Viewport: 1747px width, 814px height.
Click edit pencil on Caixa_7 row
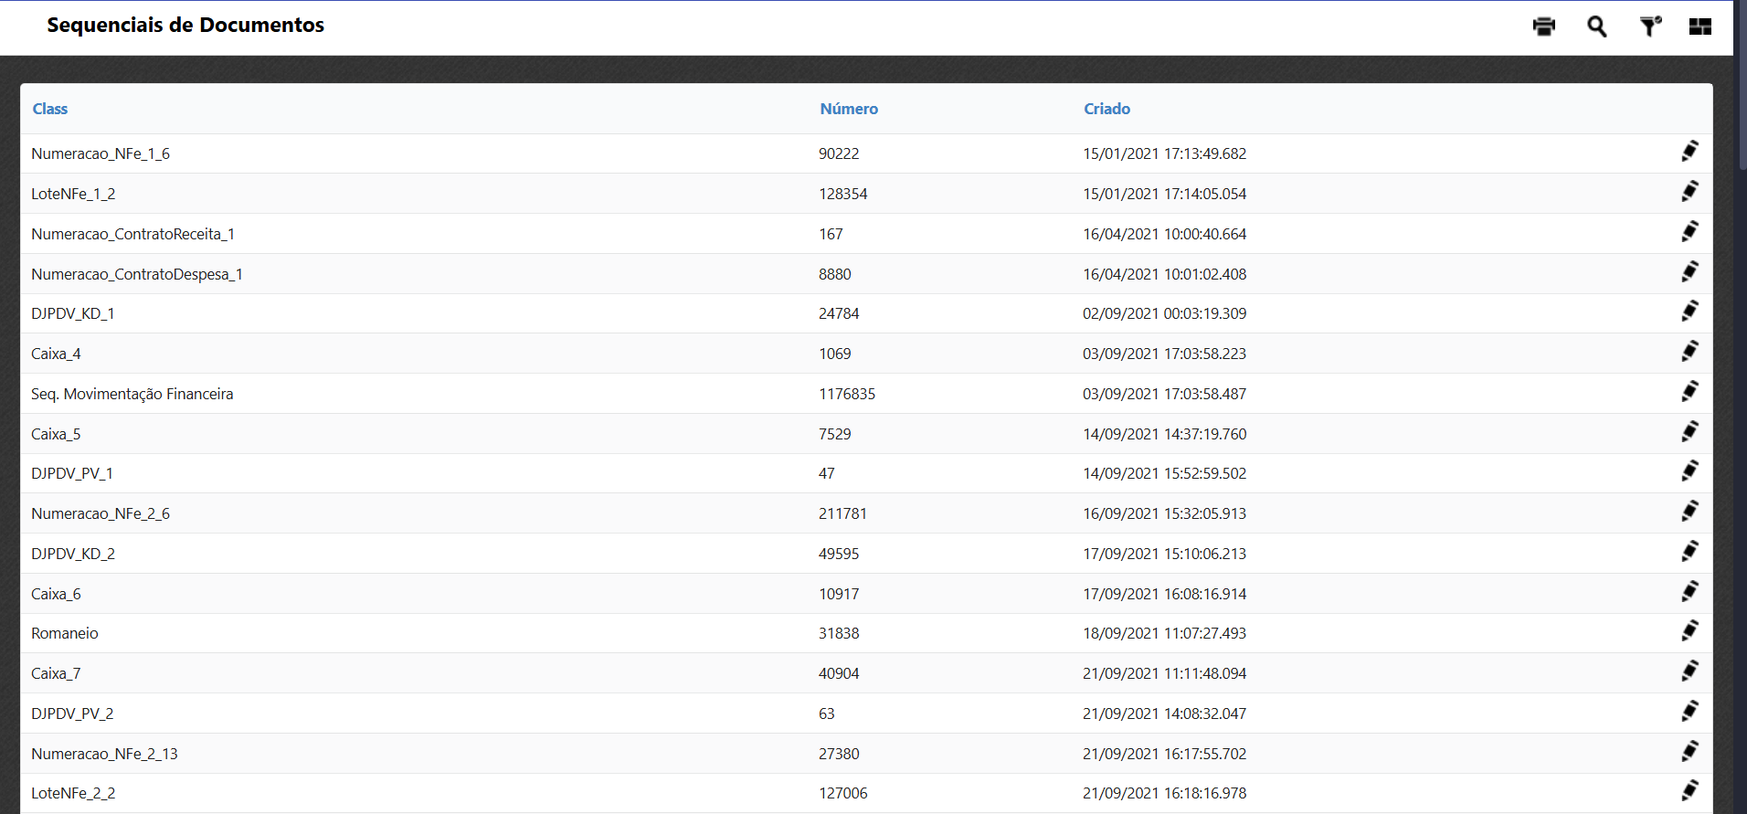(x=1689, y=671)
